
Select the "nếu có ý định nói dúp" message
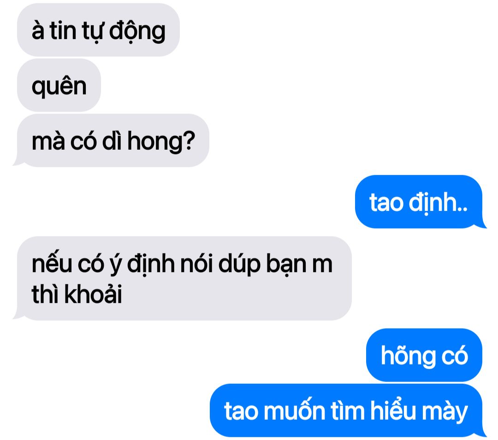coord(183,278)
